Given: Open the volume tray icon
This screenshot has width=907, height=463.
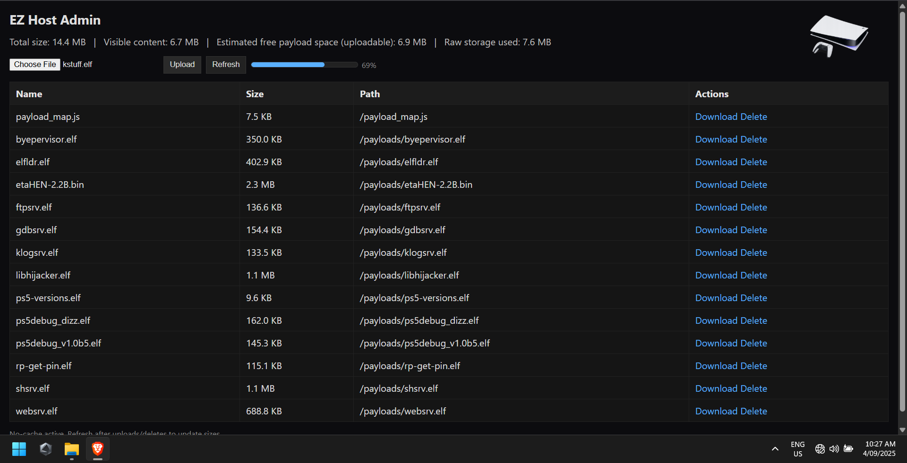Looking at the screenshot, I should pyautogui.click(x=834, y=449).
